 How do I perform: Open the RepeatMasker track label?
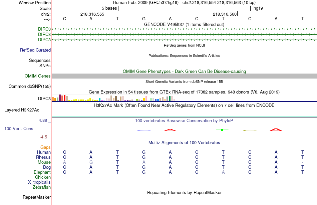[37, 197]
